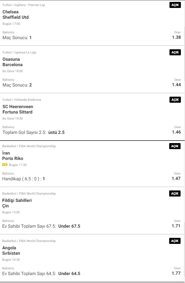The width and height of the screenshot is (185, 283).
Task: Click the Futbol / İspanya La Liga breadcrumb
Action: tap(19, 52)
